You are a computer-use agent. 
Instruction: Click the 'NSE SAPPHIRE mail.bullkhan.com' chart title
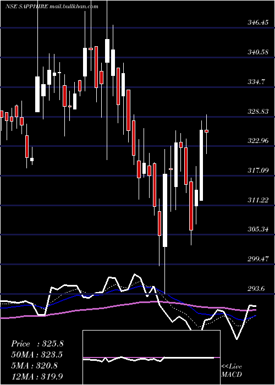point(52,7)
